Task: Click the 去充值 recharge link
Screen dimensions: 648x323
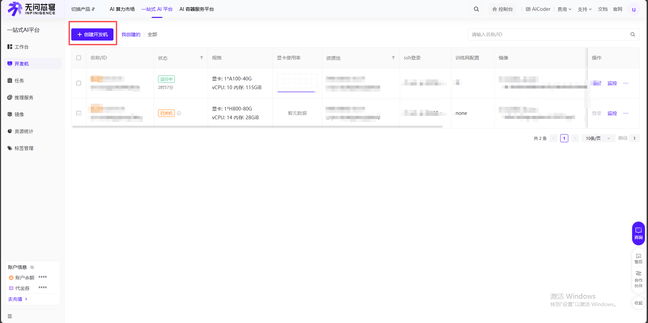Action: (15, 299)
